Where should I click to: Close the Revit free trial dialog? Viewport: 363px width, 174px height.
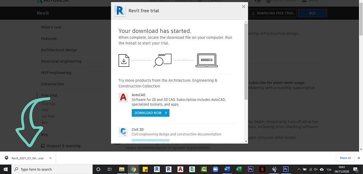tap(243, 7)
